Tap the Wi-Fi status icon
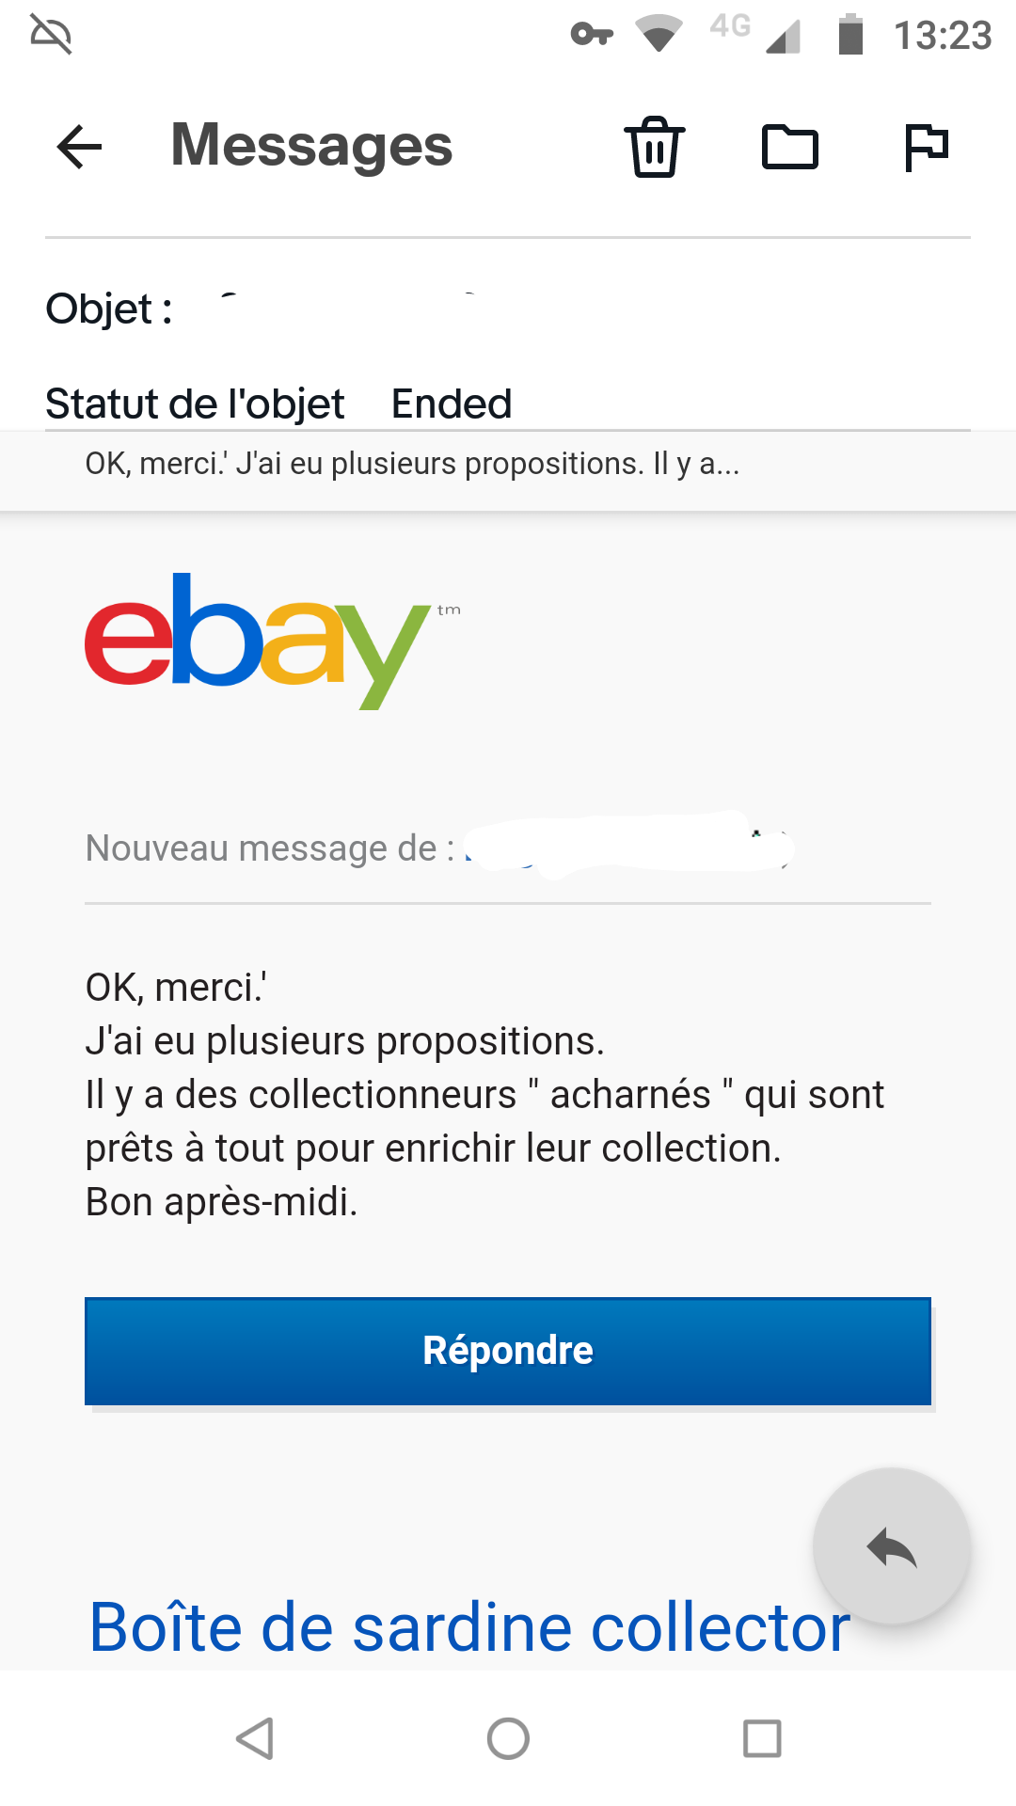 click(x=659, y=34)
